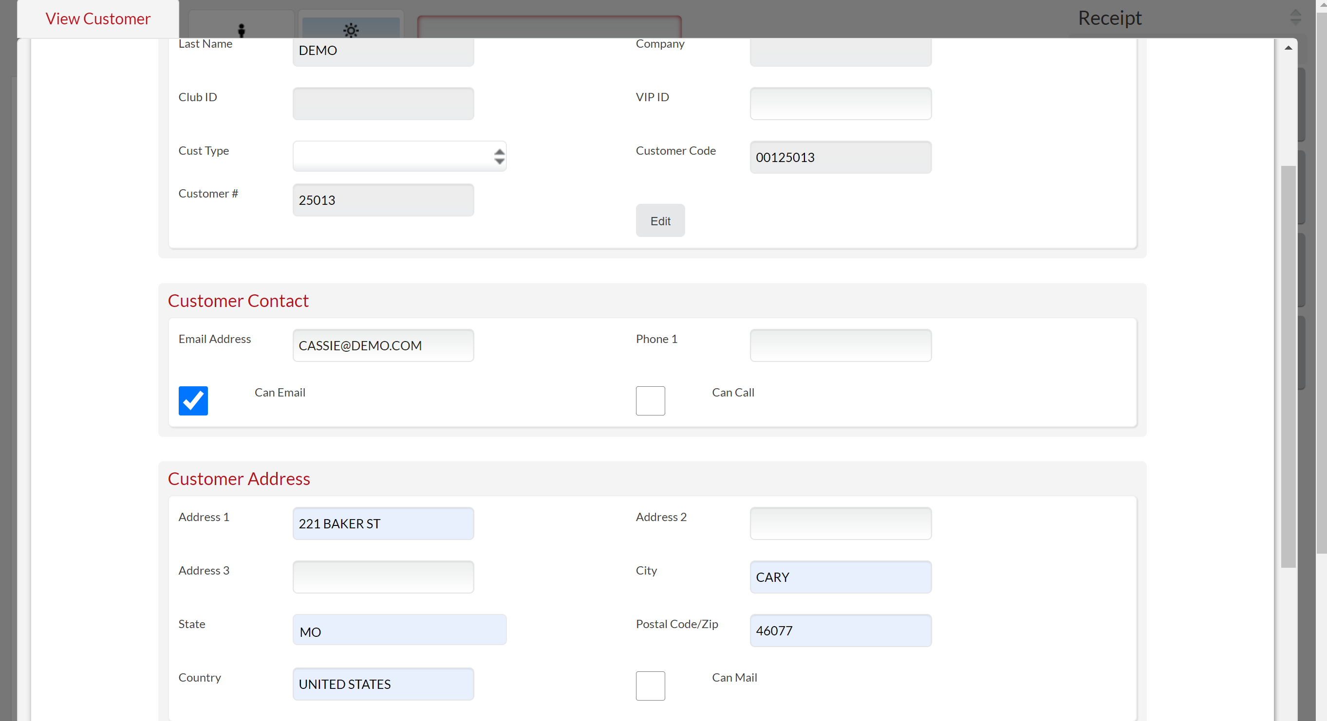The height and width of the screenshot is (721, 1327).
Task: Click the person icon behind the dialog
Action: (241, 29)
